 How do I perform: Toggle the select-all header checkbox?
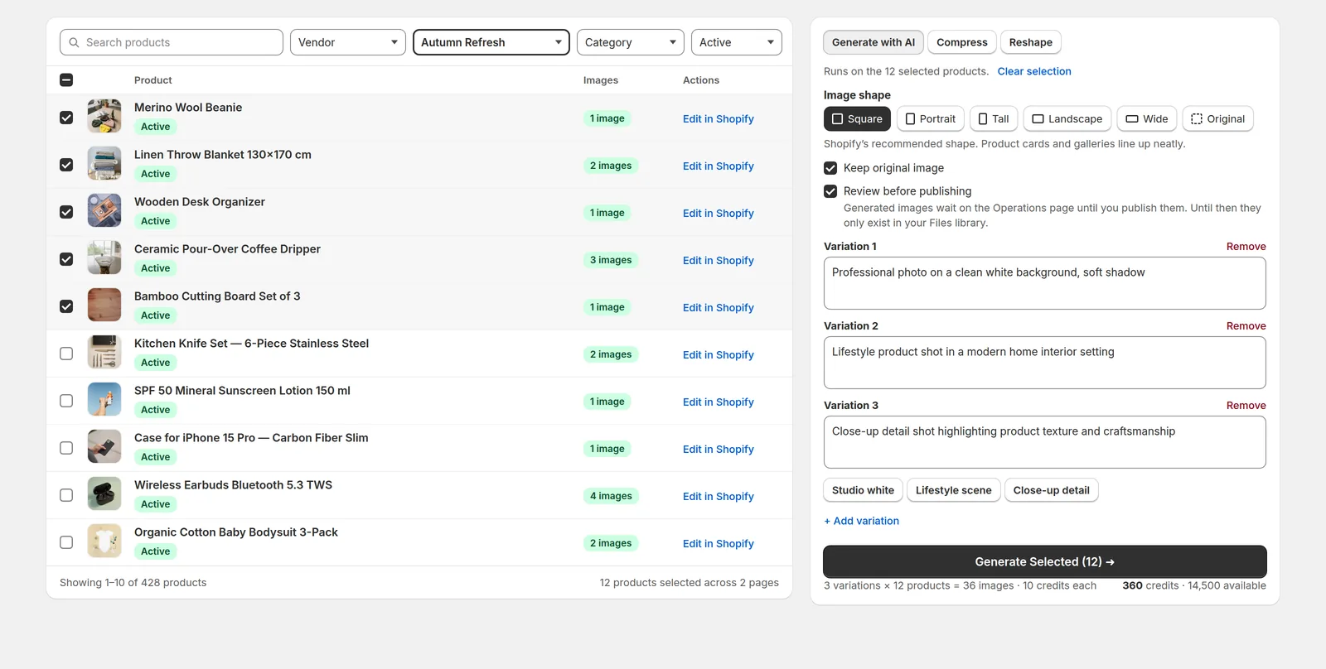[66, 80]
